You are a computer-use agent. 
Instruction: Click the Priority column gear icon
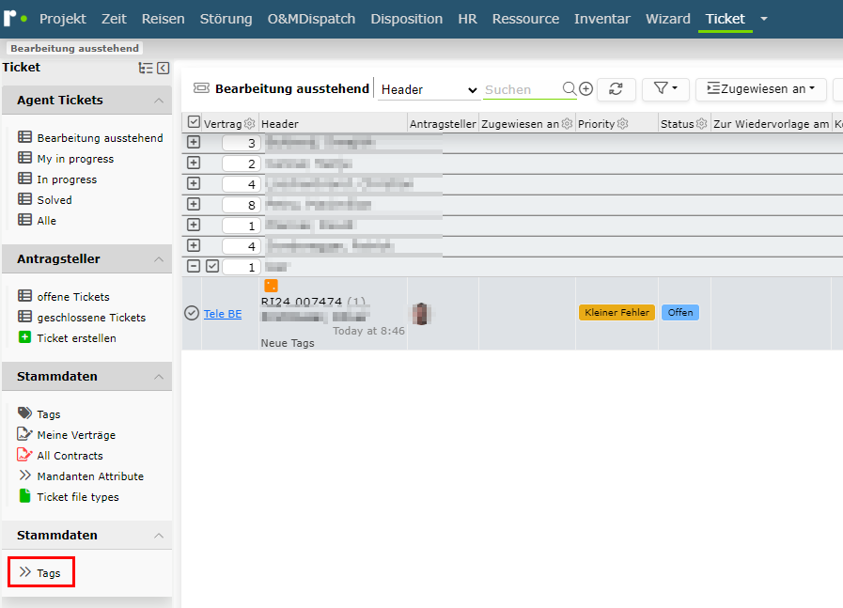[622, 124]
